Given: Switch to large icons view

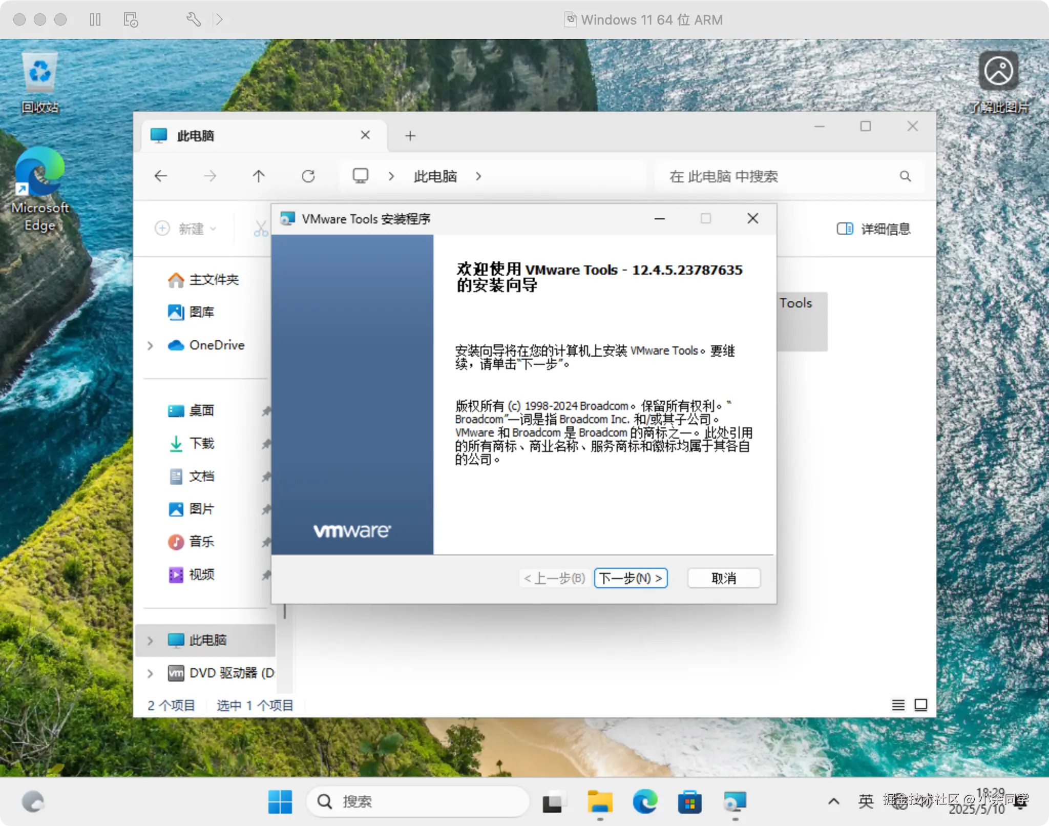Looking at the screenshot, I should [x=920, y=705].
